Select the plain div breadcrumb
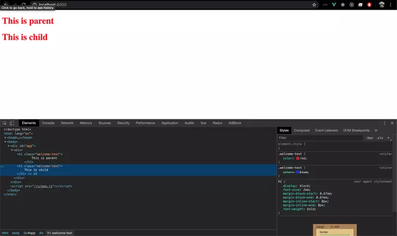This screenshot has width=397, height=236. pyautogui.click(x=41, y=233)
